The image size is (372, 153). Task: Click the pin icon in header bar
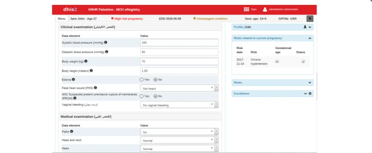click(310, 18)
